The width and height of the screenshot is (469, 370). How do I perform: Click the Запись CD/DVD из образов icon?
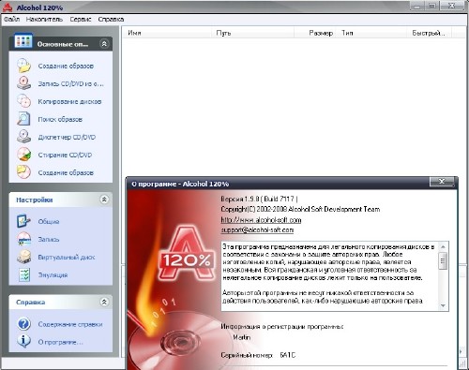(23, 83)
